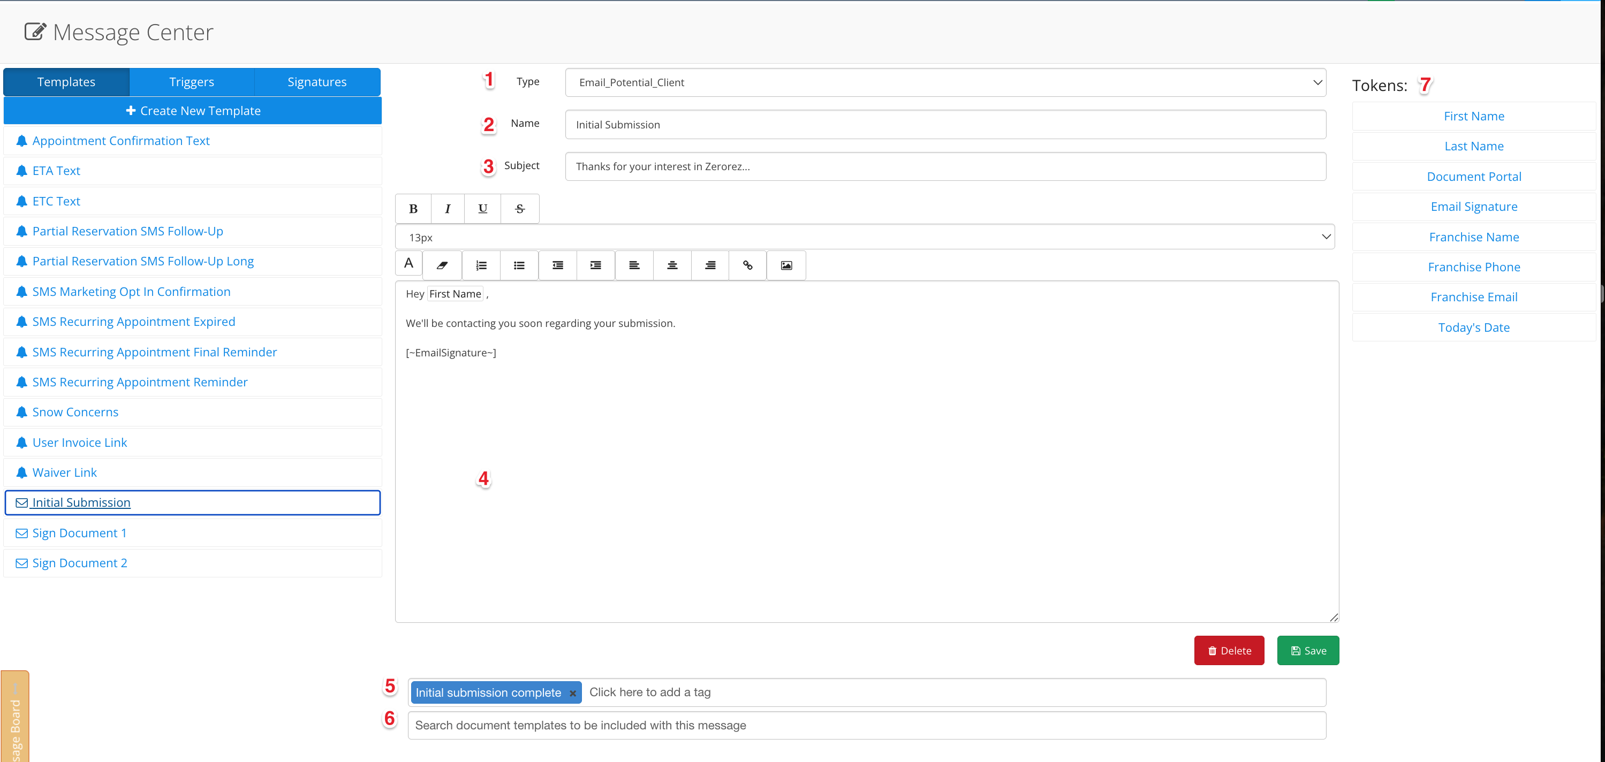Open Sign Document 2 template
The width and height of the screenshot is (1605, 762).
[193, 563]
